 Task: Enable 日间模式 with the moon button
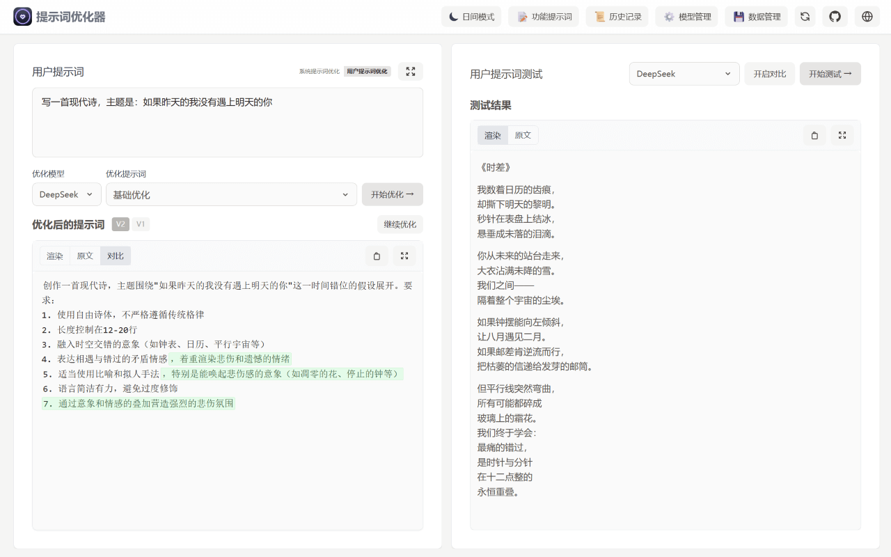pyautogui.click(x=471, y=16)
